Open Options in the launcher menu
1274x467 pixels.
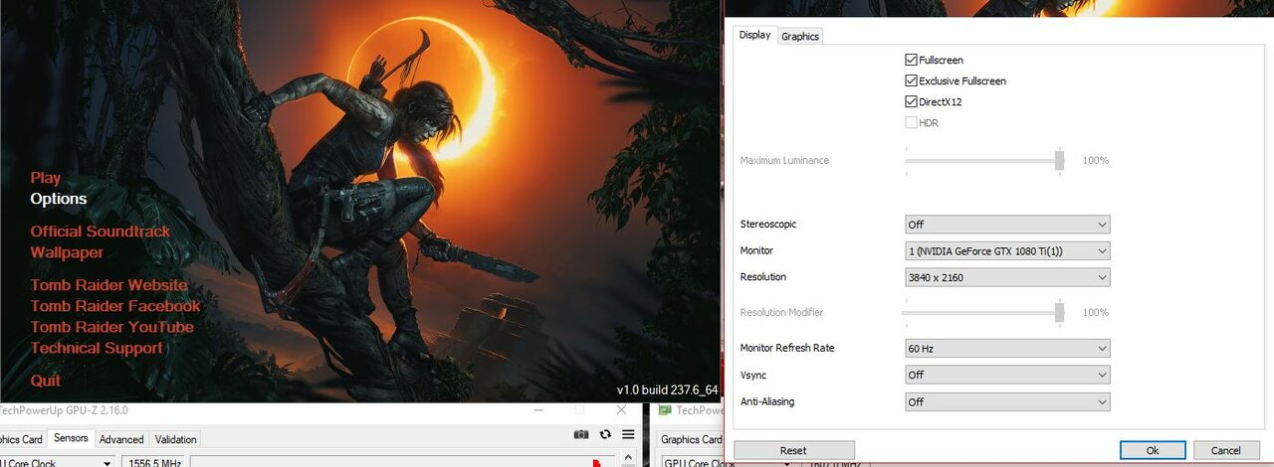(59, 199)
